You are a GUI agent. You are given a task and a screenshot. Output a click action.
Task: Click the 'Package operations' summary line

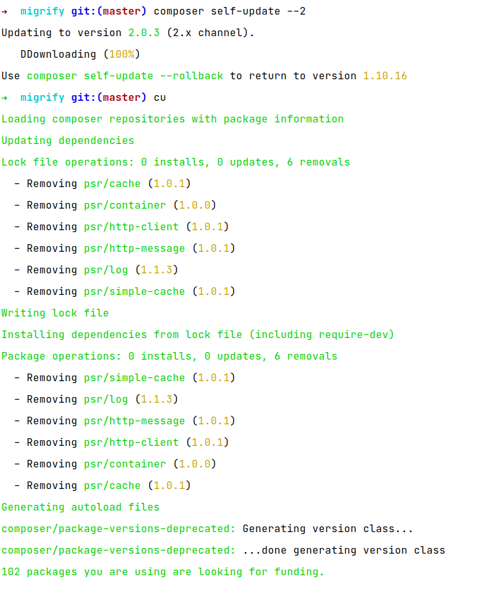(169, 356)
